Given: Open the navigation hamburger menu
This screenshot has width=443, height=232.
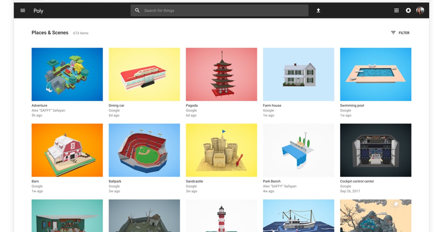Looking at the screenshot, I should click(x=23, y=10).
